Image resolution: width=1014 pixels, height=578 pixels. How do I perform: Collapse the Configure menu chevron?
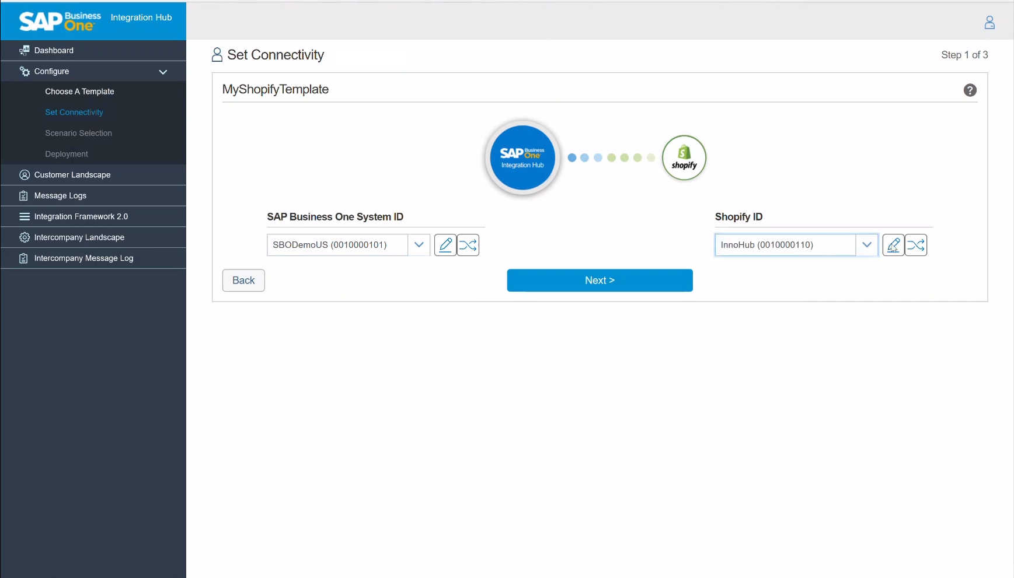point(163,72)
